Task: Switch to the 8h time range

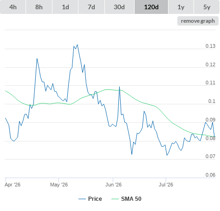Action: pos(39,7)
